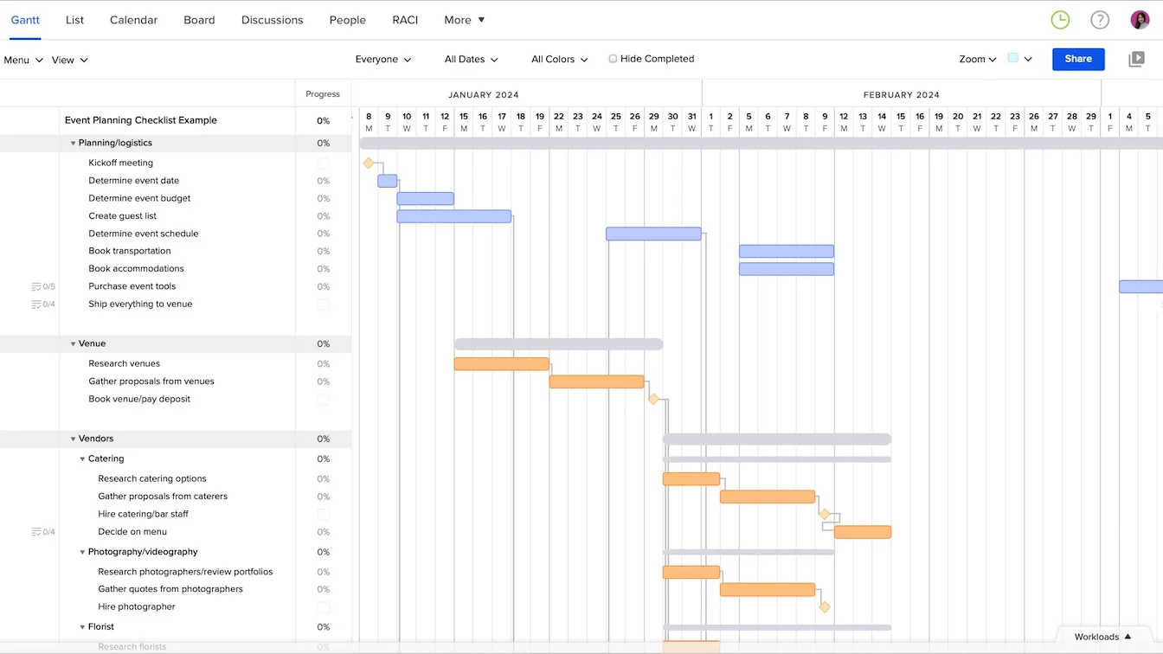
Task: Click the time tracking clock icon
Action: [1060, 18]
